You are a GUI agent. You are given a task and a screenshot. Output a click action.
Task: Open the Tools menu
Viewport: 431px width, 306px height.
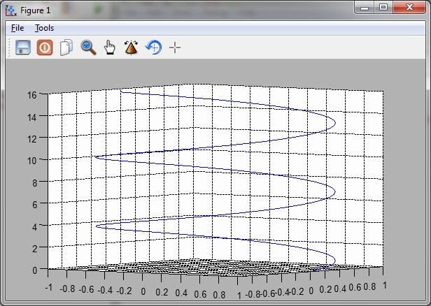[44, 28]
